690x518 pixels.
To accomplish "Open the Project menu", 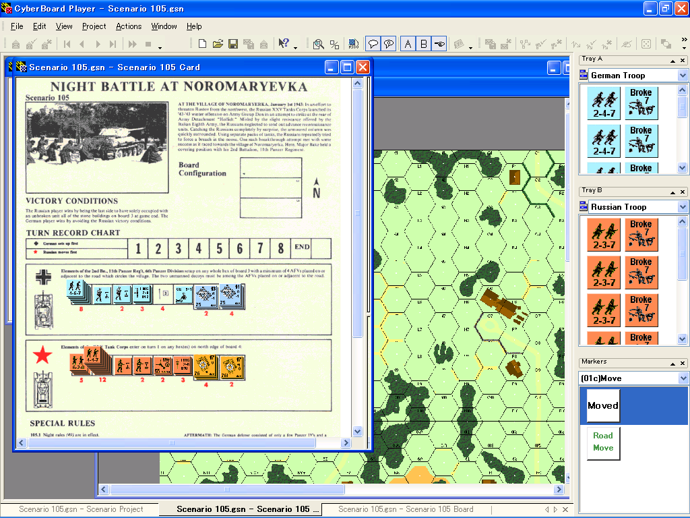I will tap(94, 26).
